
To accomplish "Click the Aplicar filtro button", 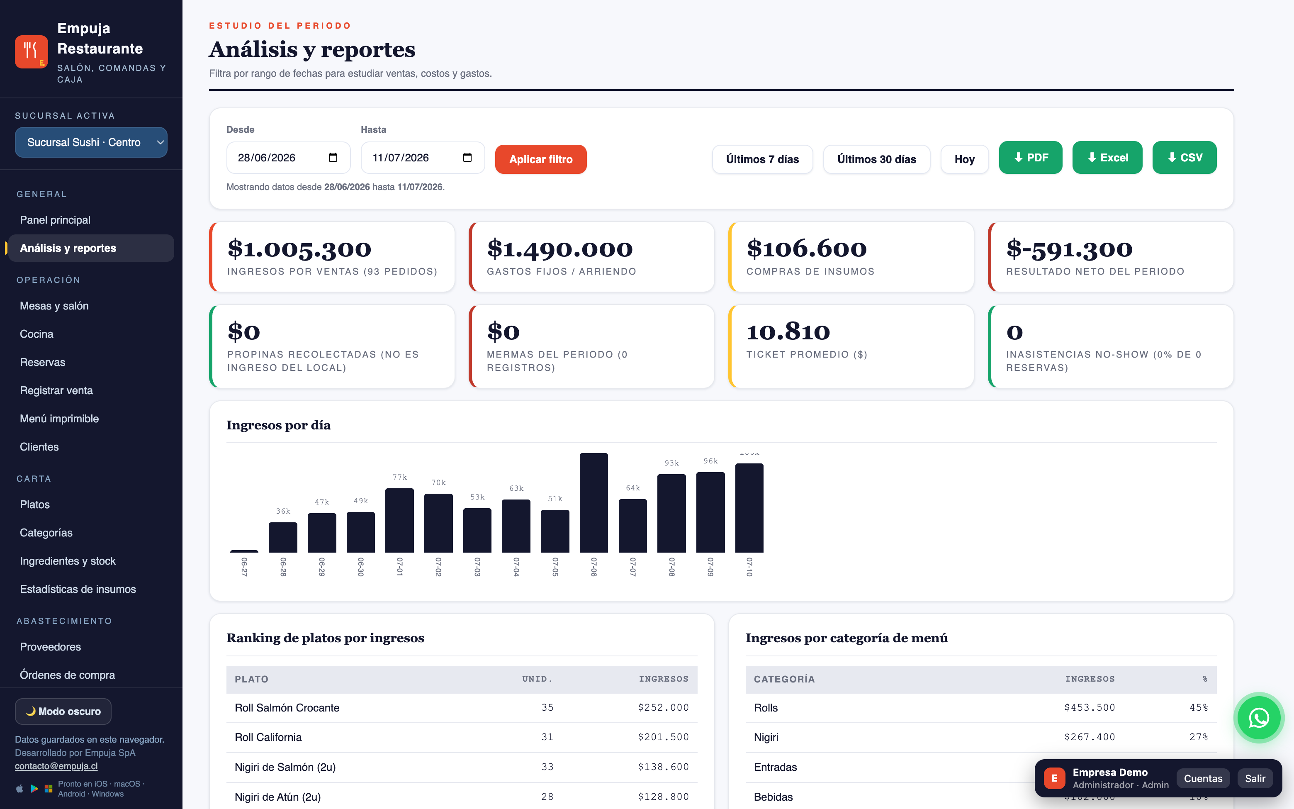I will pyautogui.click(x=540, y=159).
